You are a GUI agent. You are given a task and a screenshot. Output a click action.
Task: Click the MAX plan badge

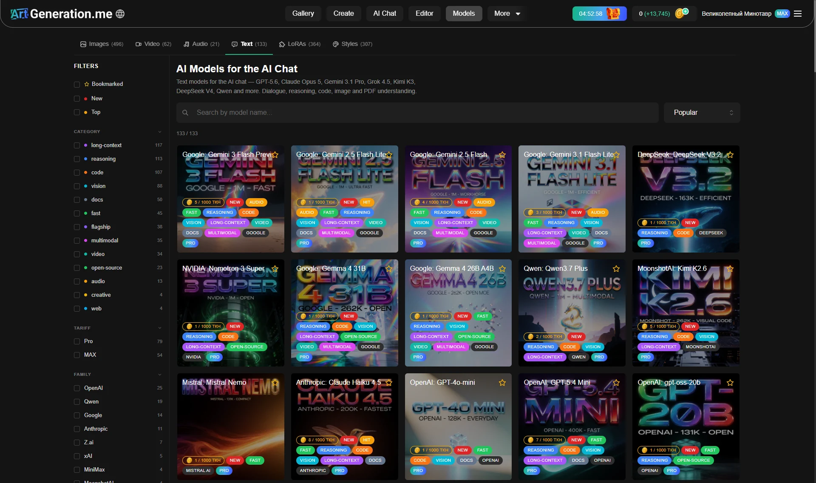point(782,14)
